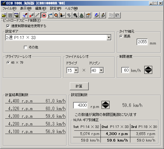The width and height of the screenshot is (164, 149).
Task: Click the greyed-out copy toolbar icon
Action: 111,15
